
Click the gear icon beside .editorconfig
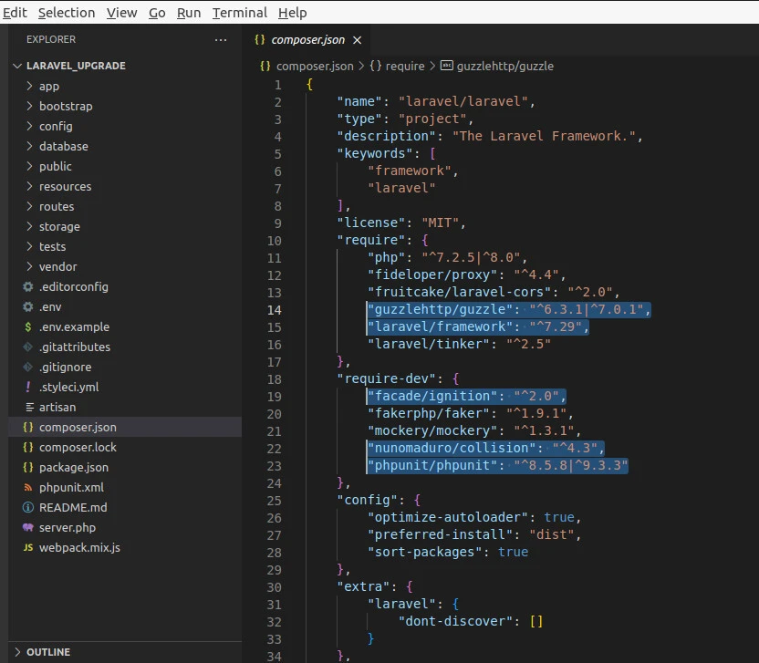click(27, 287)
